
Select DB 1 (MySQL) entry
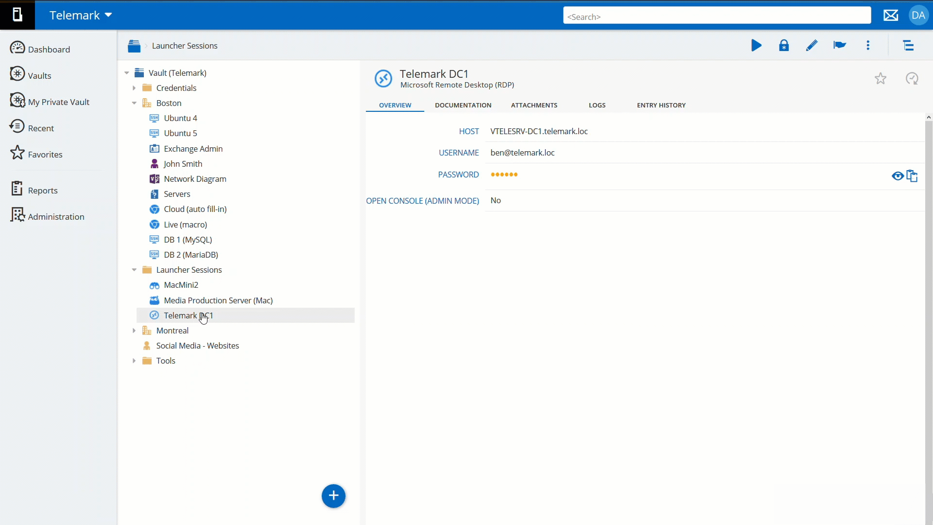coord(188,240)
